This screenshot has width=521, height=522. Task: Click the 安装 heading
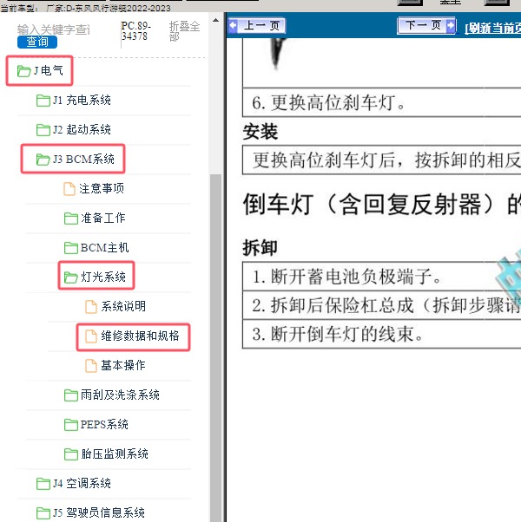click(260, 132)
